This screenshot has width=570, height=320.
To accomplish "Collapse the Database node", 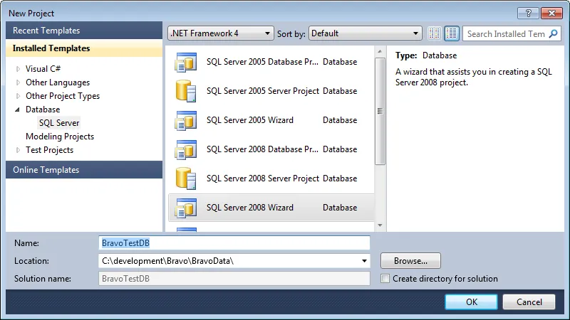I will pos(17,110).
